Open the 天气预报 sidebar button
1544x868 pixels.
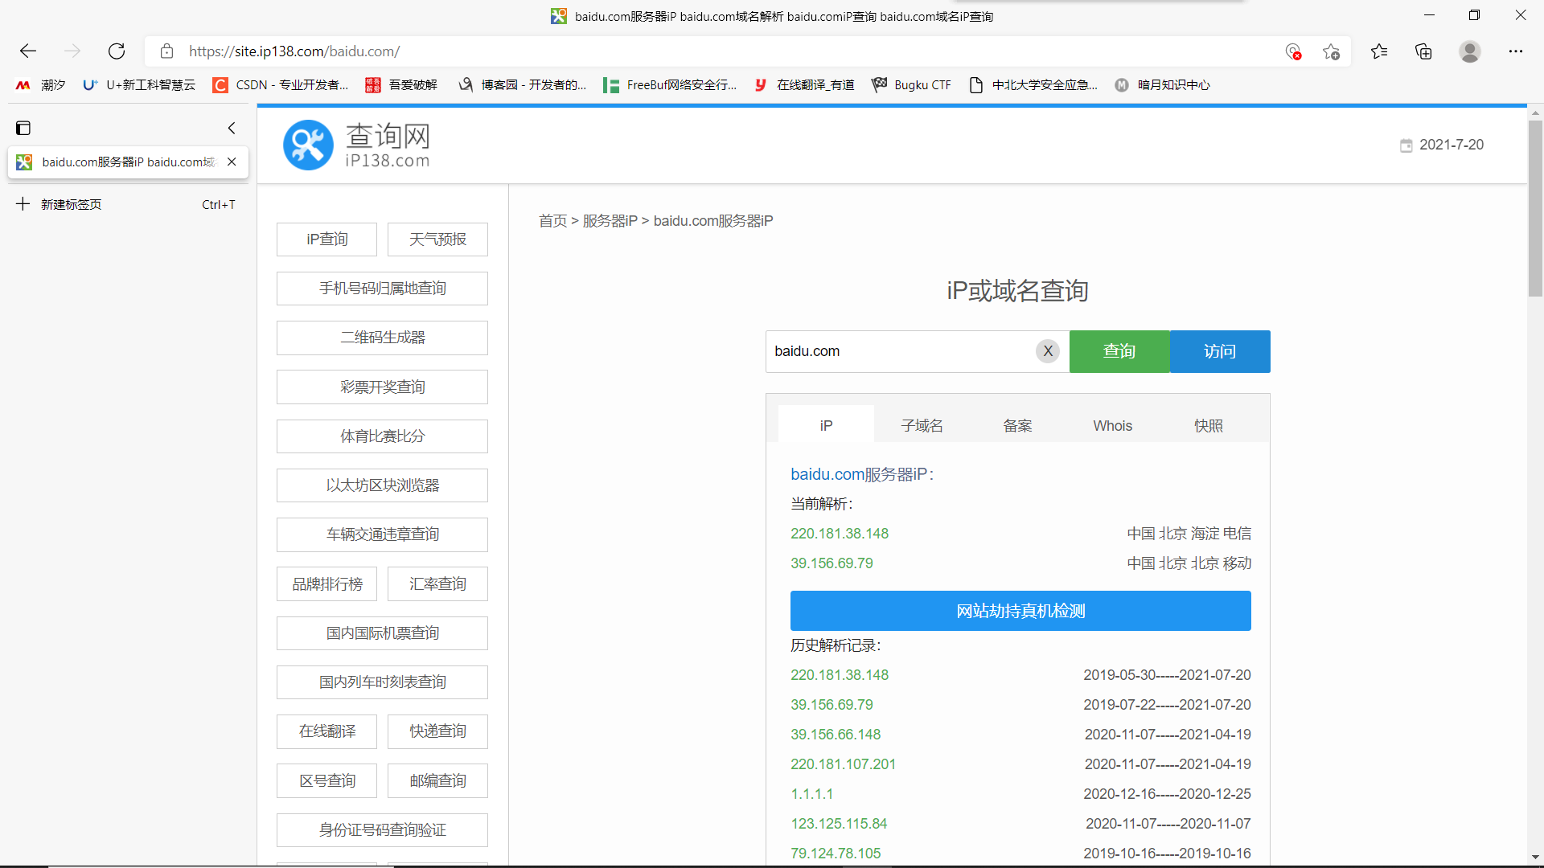(437, 240)
